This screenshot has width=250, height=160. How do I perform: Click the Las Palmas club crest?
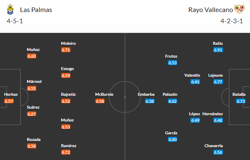click(x=10, y=10)
